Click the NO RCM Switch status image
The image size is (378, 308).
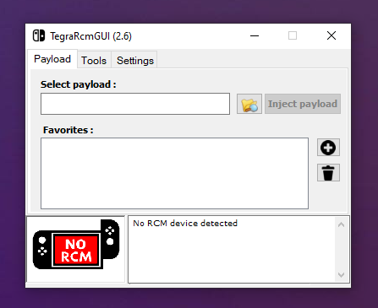[x=76, y=245]
